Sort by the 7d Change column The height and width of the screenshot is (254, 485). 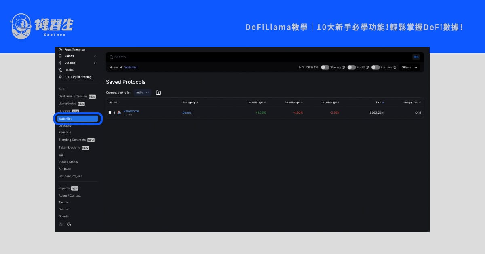(x=293, y=102)
